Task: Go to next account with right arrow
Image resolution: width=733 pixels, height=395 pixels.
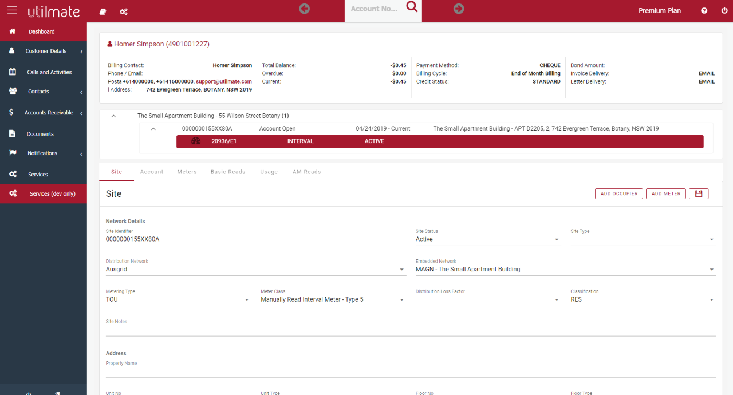Action: tap(459, 9)
